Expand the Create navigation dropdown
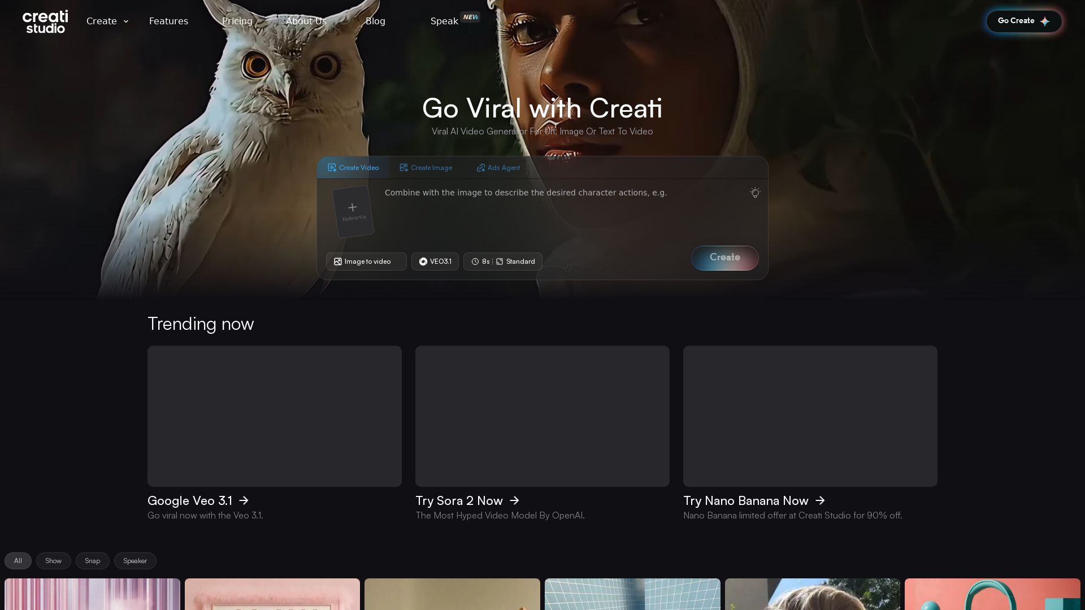 pos(107,21)
